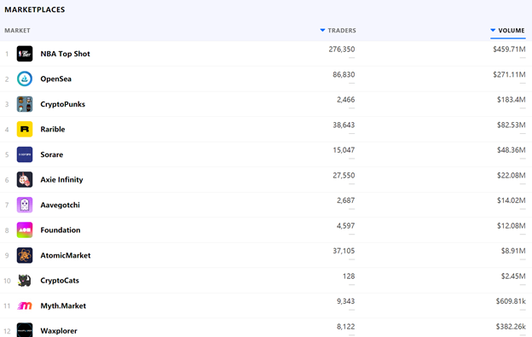Open the Sorare logo icon
Screen dimensions: 532x337
[x=25, y=154]
